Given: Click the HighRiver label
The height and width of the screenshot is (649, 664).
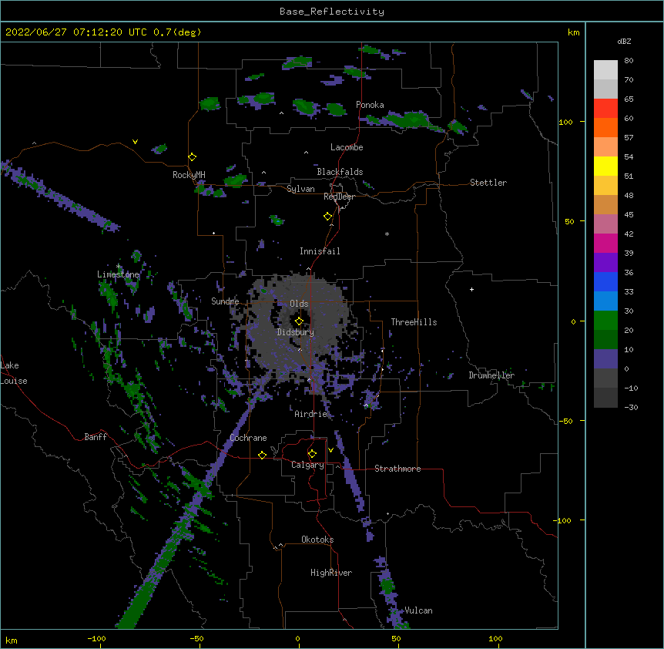Looking at the screenshot, I should coord(331,573).
